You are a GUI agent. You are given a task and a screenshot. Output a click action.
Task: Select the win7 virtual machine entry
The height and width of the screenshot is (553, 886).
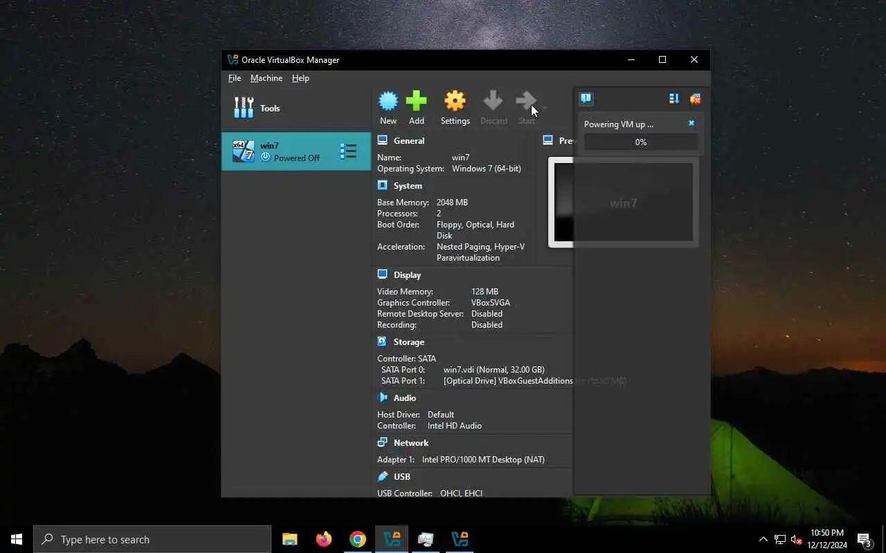tap(296, 151)
